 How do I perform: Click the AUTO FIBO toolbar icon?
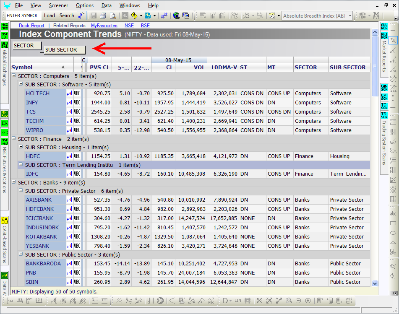click(x=362, y=16)
